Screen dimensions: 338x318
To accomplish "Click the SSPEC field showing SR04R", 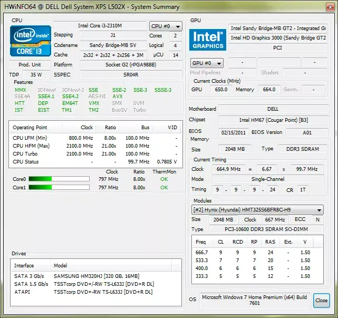I will point(131,74).
